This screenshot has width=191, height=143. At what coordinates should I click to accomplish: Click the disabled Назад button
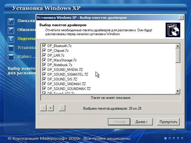coord(119,122)
